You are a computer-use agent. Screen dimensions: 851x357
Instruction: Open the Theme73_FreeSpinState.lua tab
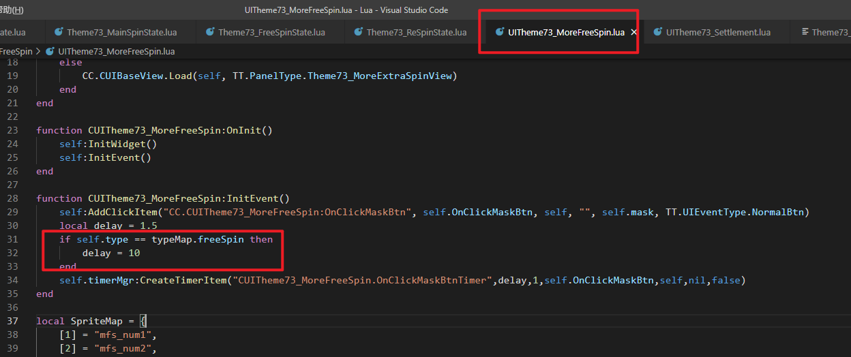(271, 32)
